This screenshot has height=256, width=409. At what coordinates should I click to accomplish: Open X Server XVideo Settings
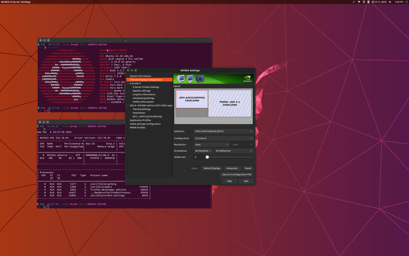146,87
